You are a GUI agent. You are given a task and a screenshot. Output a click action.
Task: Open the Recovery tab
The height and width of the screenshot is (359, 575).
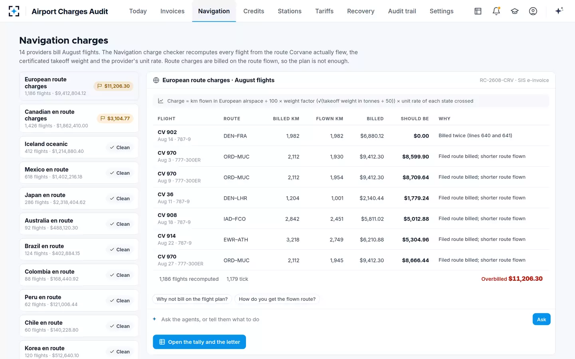[361, 11]
